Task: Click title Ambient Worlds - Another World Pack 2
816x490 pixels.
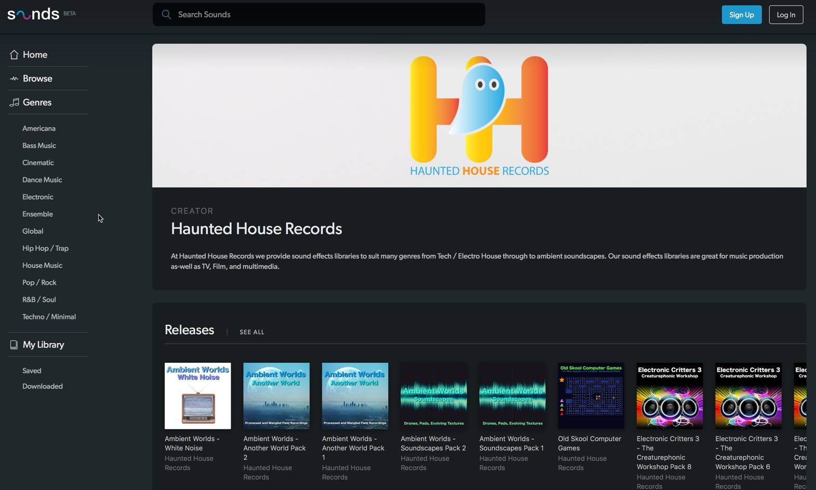Action: coord(274,448)
